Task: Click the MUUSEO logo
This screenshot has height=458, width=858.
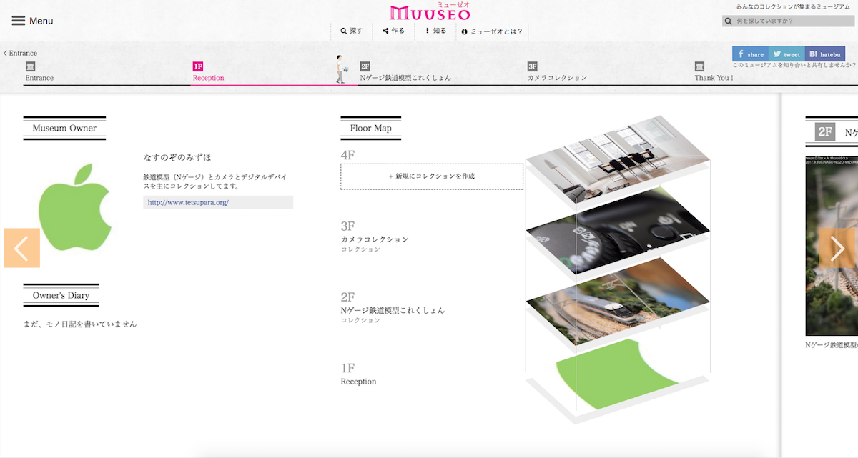Action: [x=430, y=11]
